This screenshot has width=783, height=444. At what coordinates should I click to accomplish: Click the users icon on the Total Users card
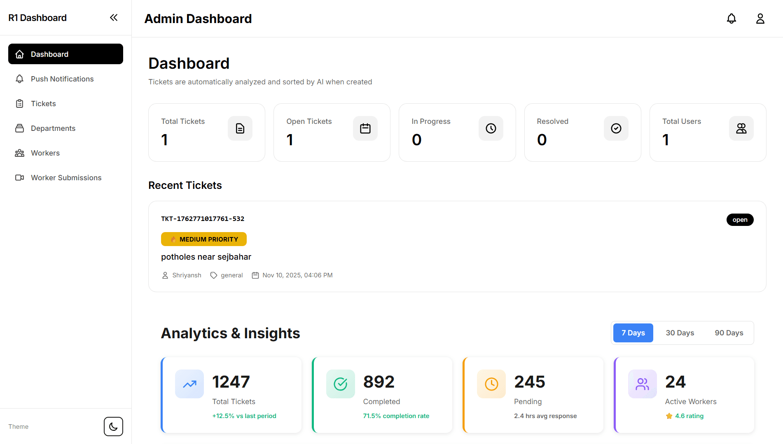point(741,128)
